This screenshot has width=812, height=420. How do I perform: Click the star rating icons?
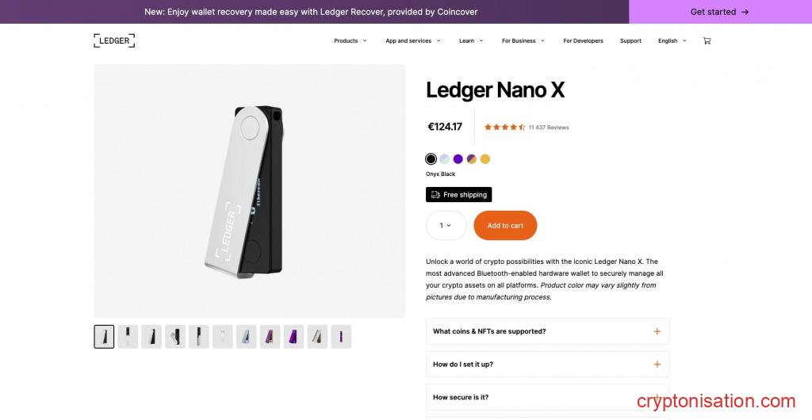pos(504,127)
